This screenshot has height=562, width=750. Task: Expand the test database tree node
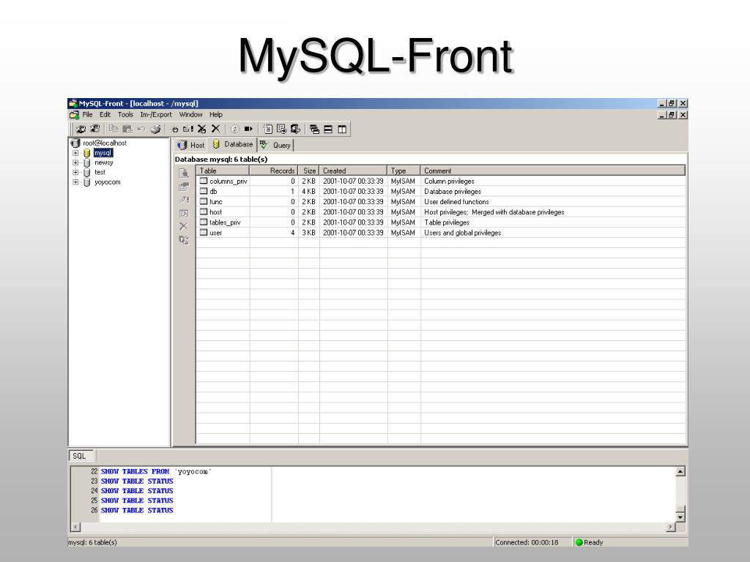tap(75, 172)
